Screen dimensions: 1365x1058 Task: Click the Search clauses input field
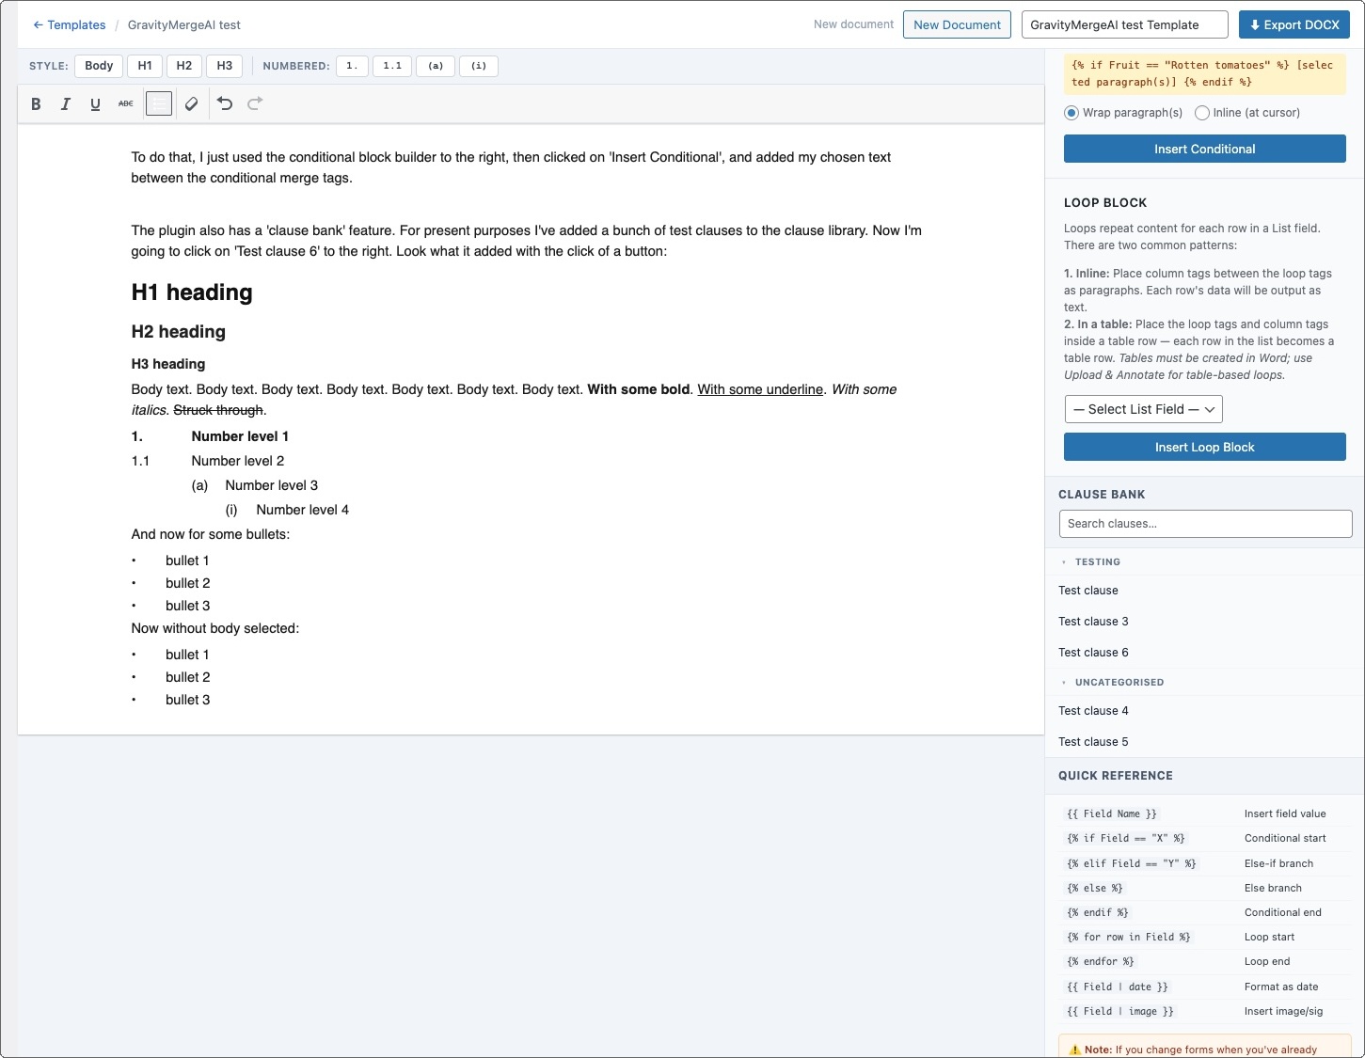click(1205, 524)
